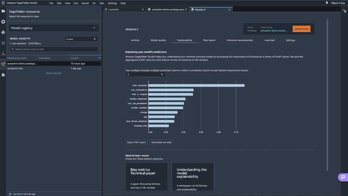Open the file browser sidebar icon

pyautogui.click(x=3, y=11)
